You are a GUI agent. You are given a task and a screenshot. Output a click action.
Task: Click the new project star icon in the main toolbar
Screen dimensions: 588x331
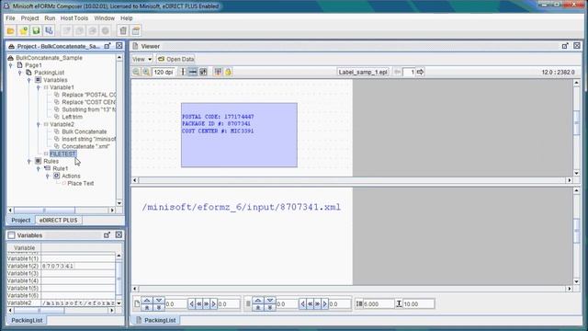point(23,30)
